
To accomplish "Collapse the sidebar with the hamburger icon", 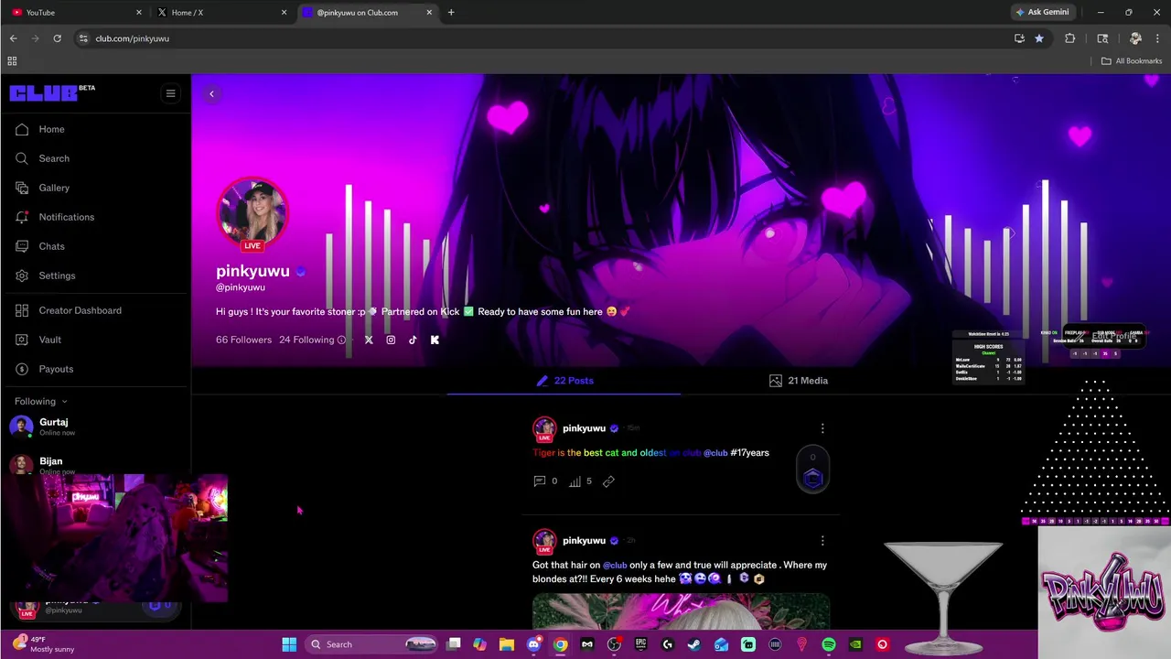I will pyautogui.click(x=170, y=93).
